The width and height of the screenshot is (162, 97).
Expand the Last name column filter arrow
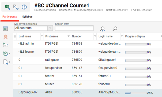42,36
